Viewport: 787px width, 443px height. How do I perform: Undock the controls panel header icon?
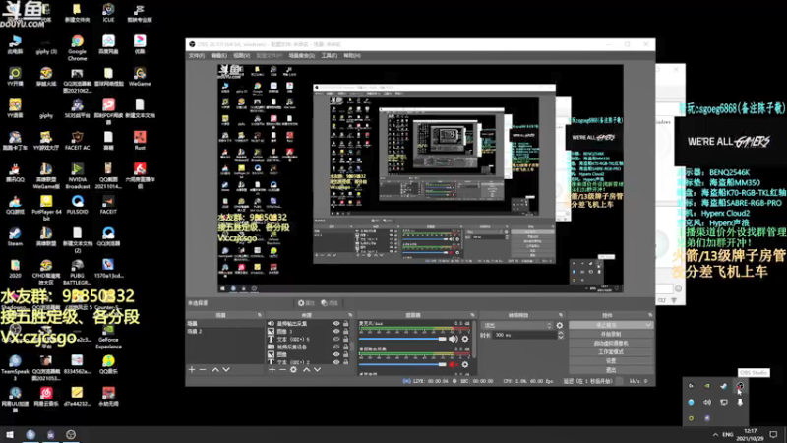pyautogui.click(x=650, y=315)
